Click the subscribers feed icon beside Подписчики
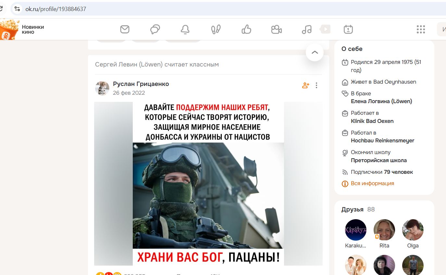Image resolution: width=446 pixels, height=275 pixels. pyautogui.click(x=345, y=172)
